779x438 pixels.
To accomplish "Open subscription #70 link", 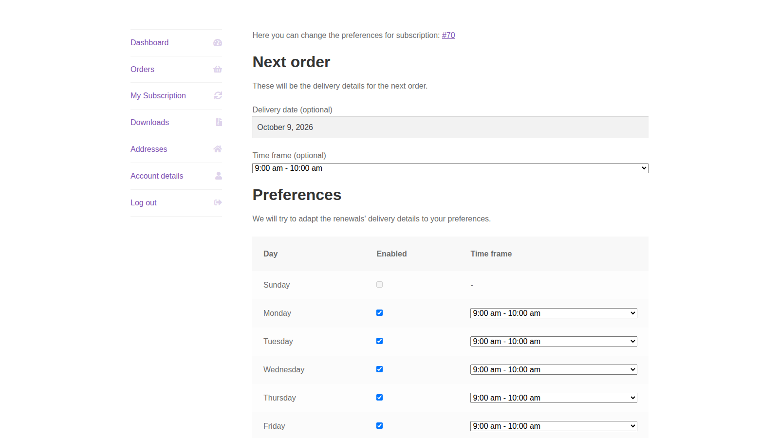I will [448, 36].
